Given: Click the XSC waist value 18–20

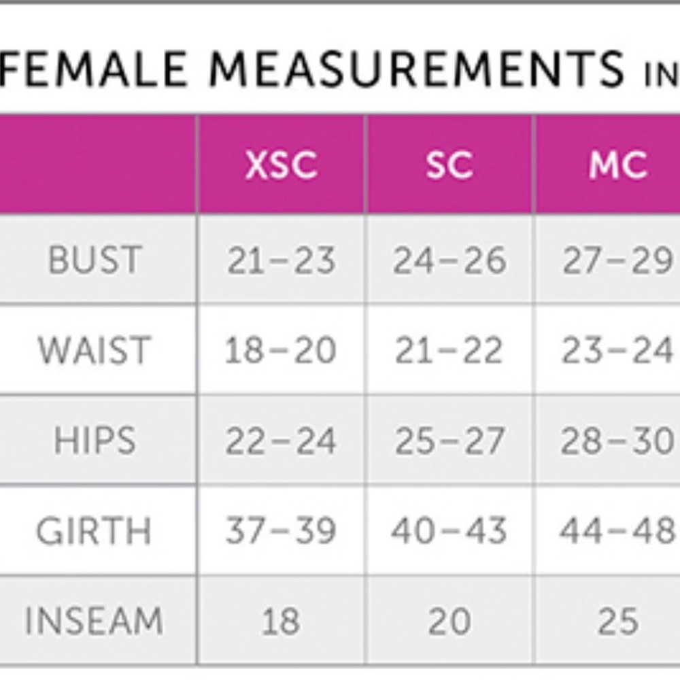Looking at the screenshot, I should coord(280,350).
